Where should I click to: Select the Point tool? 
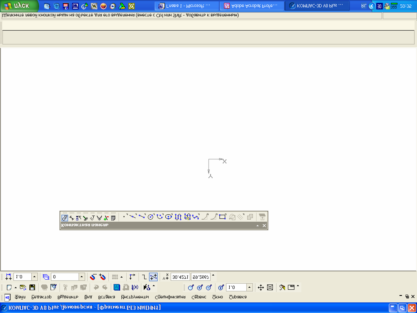pyautogui.click(x=124, y=217)
